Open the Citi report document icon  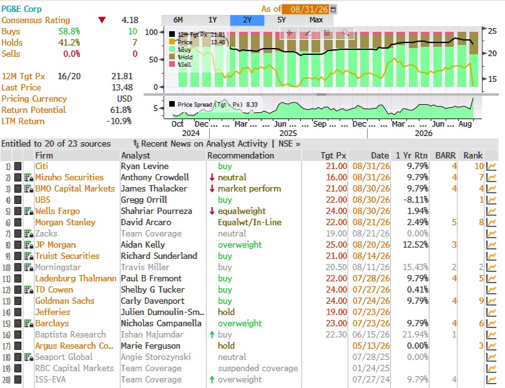tap(18, 167)
